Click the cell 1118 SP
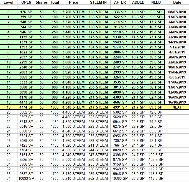 (120, 32)
